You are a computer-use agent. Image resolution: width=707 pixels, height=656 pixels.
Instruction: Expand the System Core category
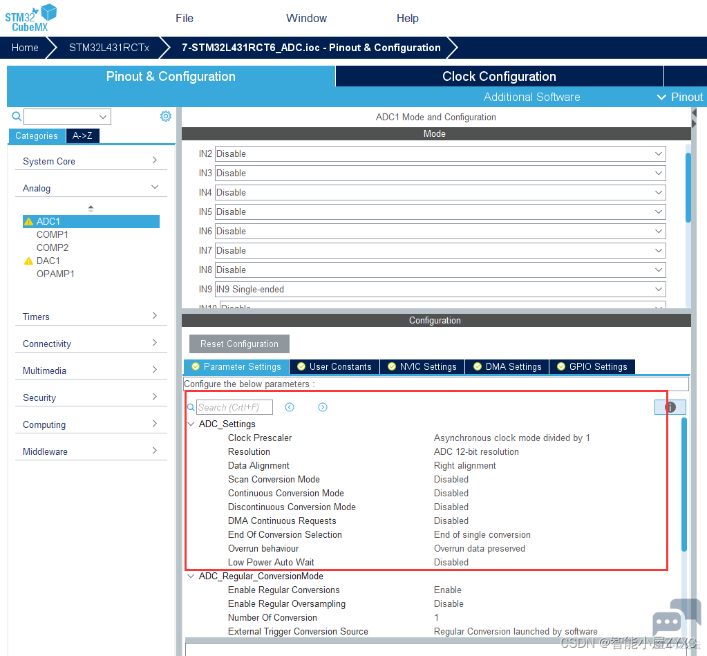pos(91,161)
